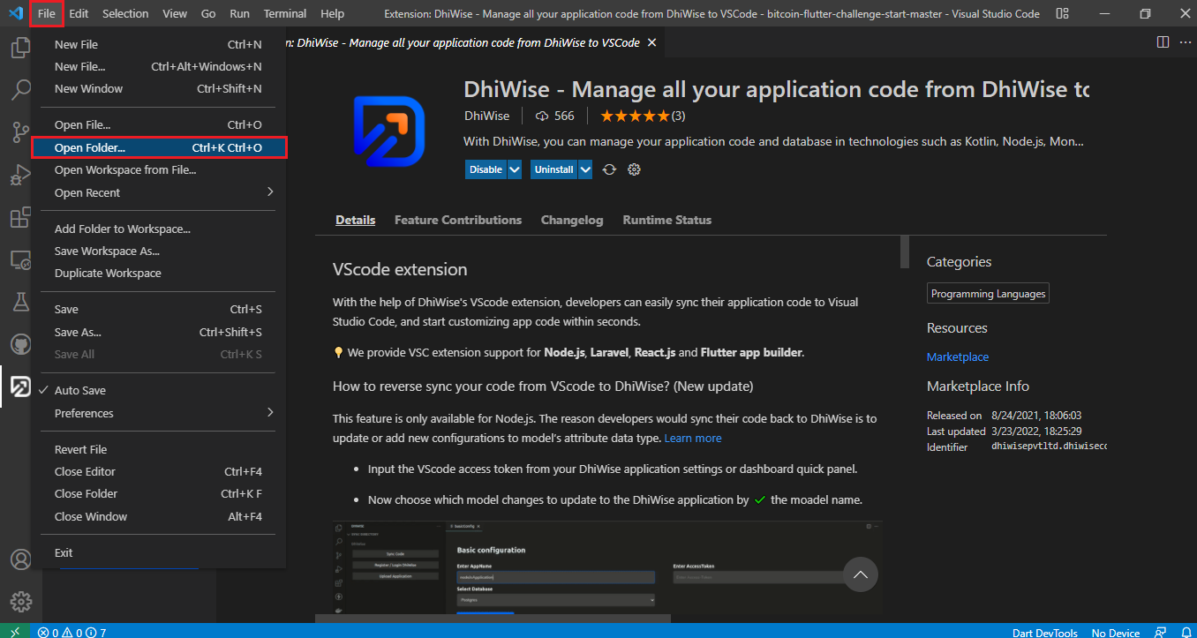The width and height of the screenshot is (1197, 638).
Task: Open the Run and Debug view
Action: [x=20, y=175]
